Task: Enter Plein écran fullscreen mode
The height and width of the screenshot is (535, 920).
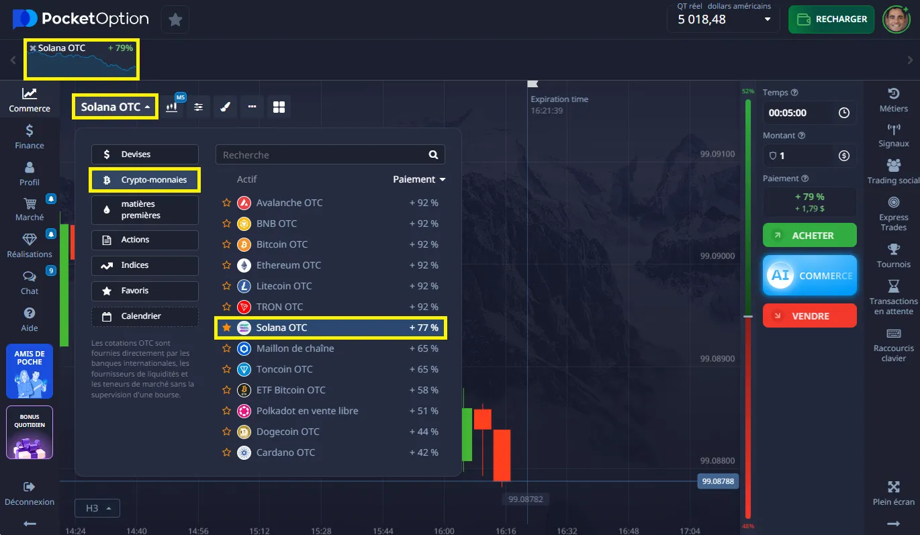Action: click(893, 493)
